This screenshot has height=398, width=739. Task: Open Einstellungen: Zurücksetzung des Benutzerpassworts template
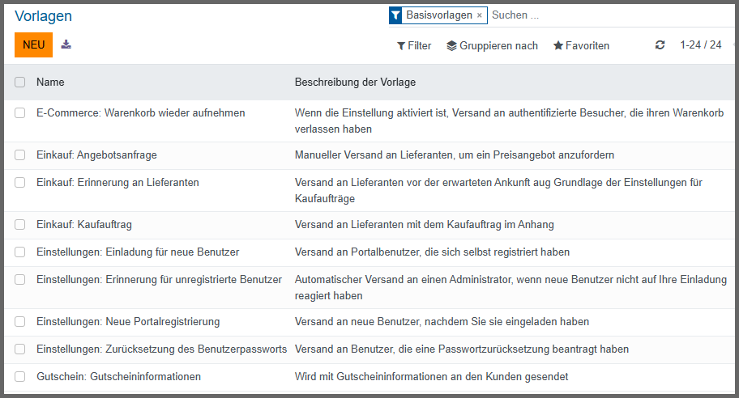(161, 349)
